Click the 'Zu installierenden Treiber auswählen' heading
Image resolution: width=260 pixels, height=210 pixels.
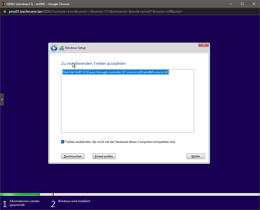tap(93, 64)
